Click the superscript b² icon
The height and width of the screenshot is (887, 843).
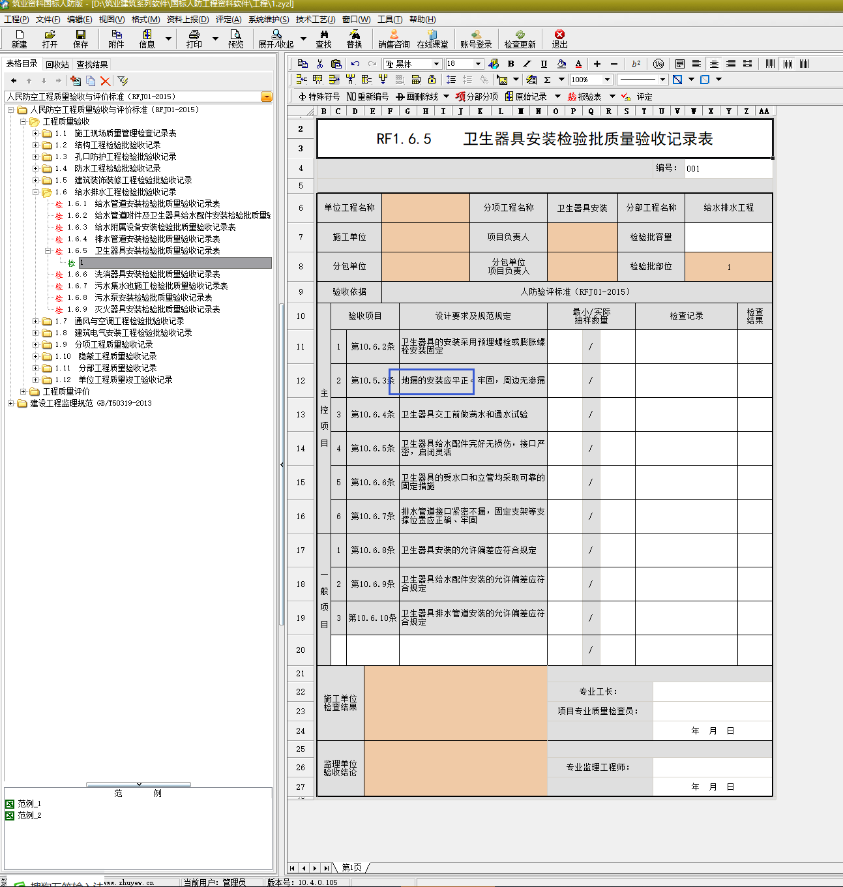636,64
